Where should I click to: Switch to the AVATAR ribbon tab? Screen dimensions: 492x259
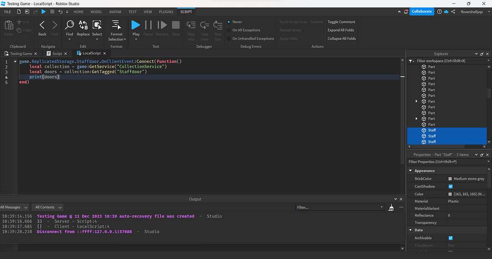(x=115, y=12)
